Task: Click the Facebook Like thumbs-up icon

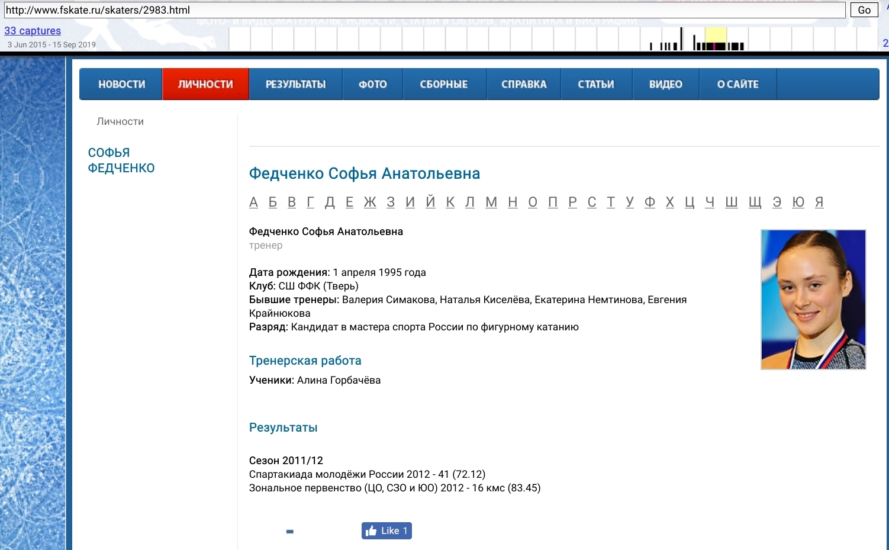Action: point(372,530)
